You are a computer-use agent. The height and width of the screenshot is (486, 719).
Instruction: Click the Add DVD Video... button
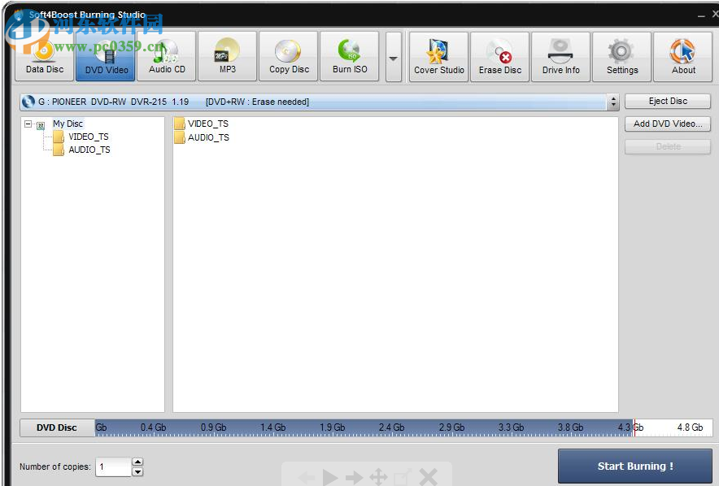tap(668, 124)
